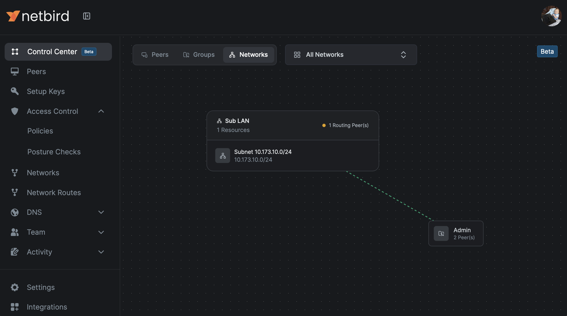Open DNS via the globe icon
The image size is (567, 316).
[15, 212]
